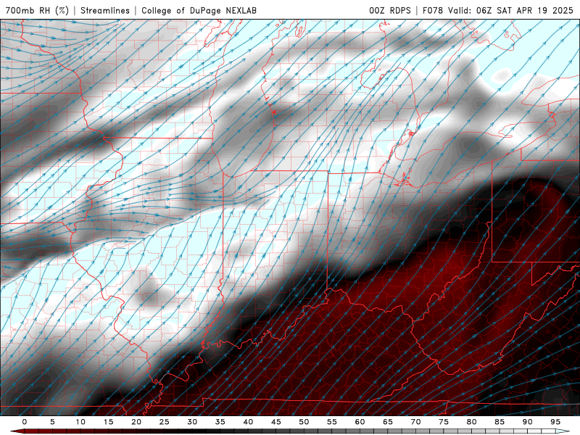The width and height of the screenshot is (580, 435).
Task: Select the colorbar label '95'
Action: (x=555, y=422)
